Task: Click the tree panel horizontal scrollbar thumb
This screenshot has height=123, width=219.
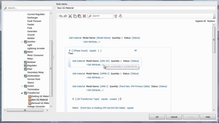Action: (x=25, y=110)
